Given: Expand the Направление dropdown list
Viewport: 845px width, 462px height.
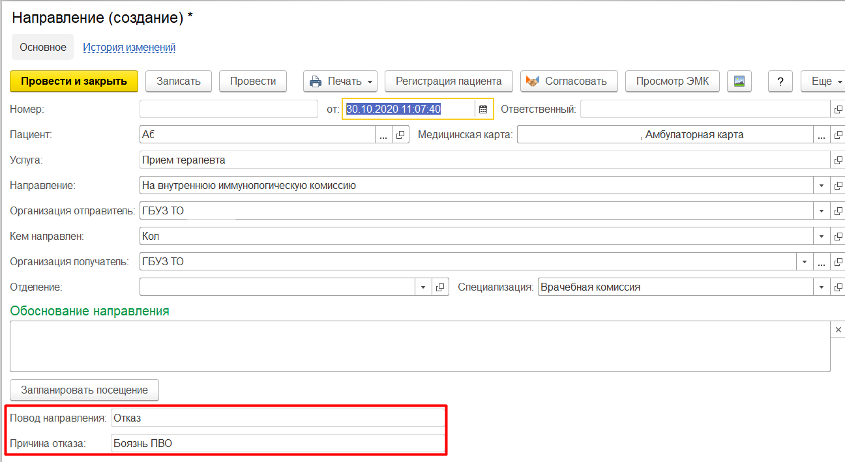Looking at the screenshot, I should (821, 186).
